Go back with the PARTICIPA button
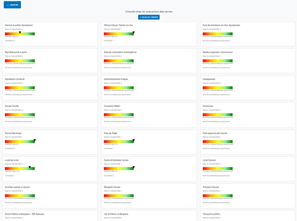This screenshot has height=221, width=297. point(12,5)
